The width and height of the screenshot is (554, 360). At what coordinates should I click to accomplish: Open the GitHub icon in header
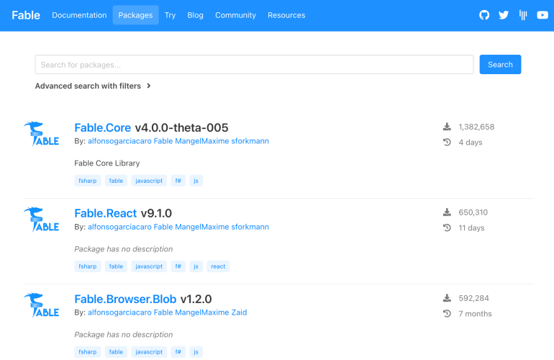pos(484,15)
